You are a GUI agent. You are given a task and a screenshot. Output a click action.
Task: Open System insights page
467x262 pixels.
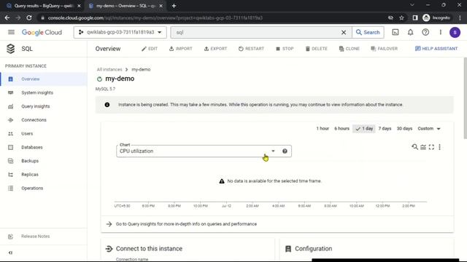pos(44,92)
